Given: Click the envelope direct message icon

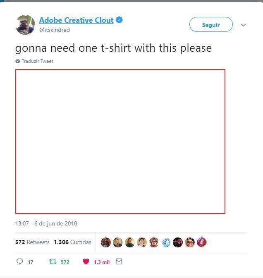Looking at the screenshot, I should tap(119, 261).
